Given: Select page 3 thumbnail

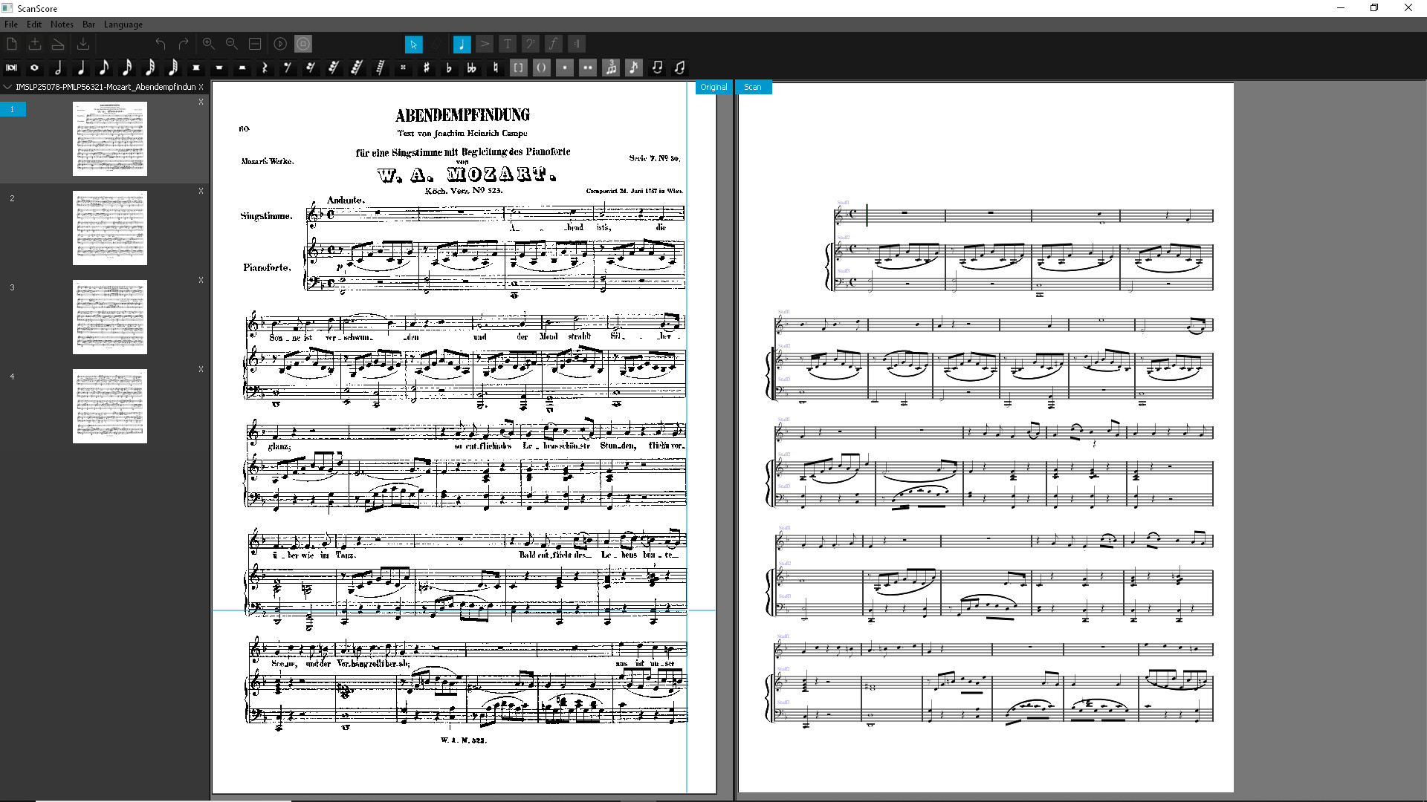Looking at the screenshot, I should [x=110, y=317].
